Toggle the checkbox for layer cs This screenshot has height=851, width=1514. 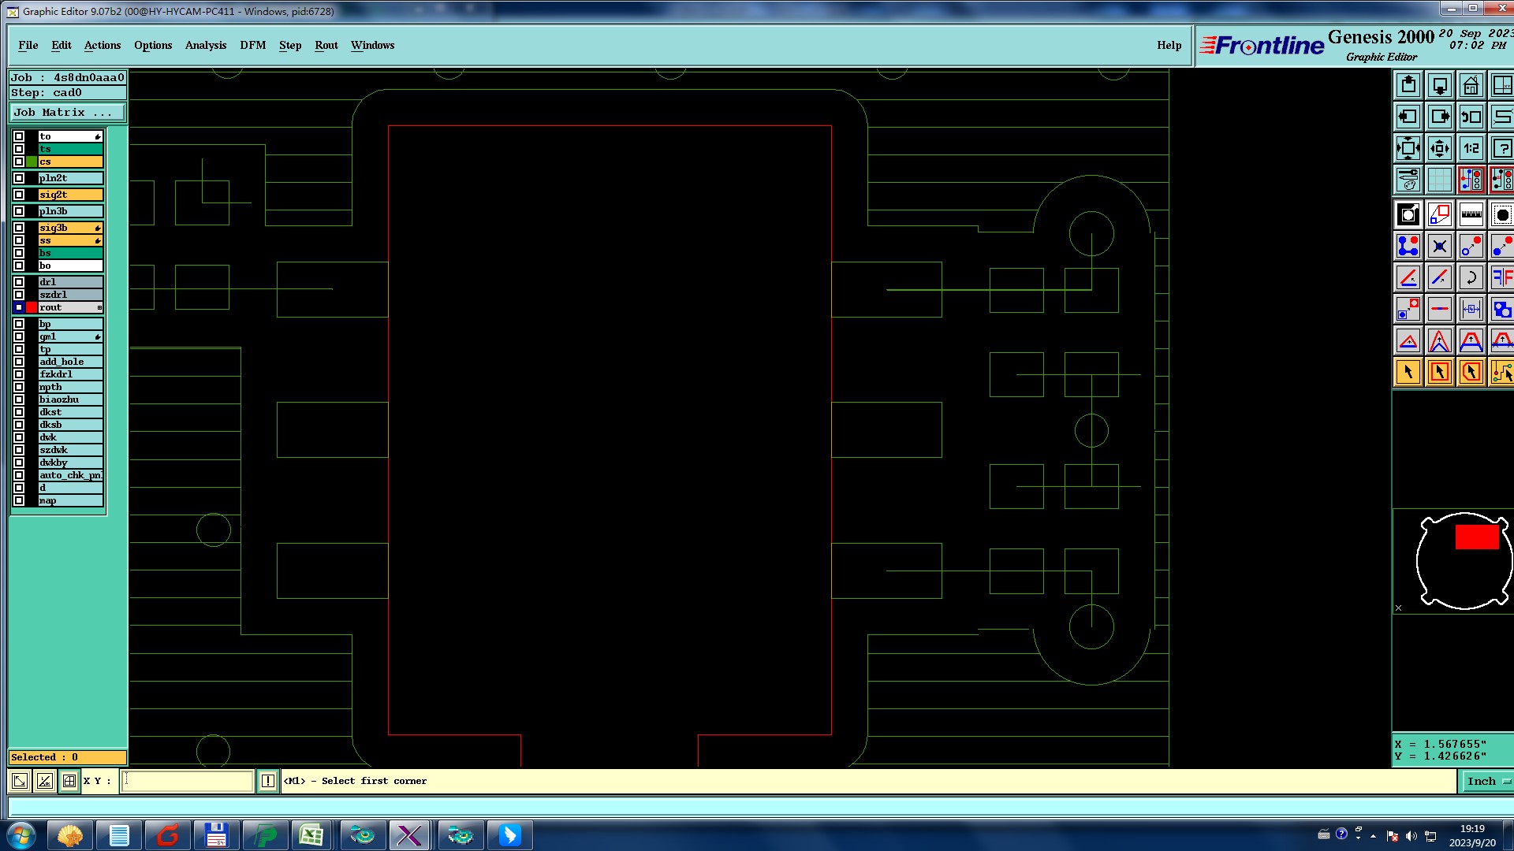tap(19, 162)
